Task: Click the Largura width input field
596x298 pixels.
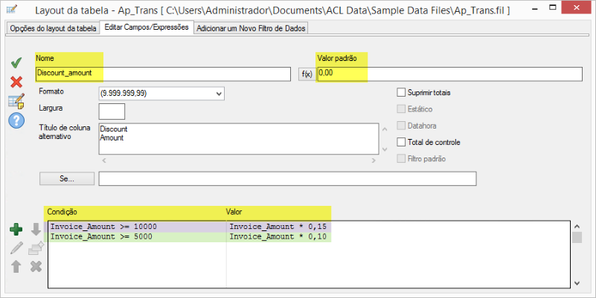Action: (112, 111)
